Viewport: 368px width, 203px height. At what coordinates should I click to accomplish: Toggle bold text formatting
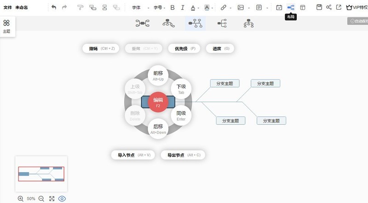tap(172, 7)
